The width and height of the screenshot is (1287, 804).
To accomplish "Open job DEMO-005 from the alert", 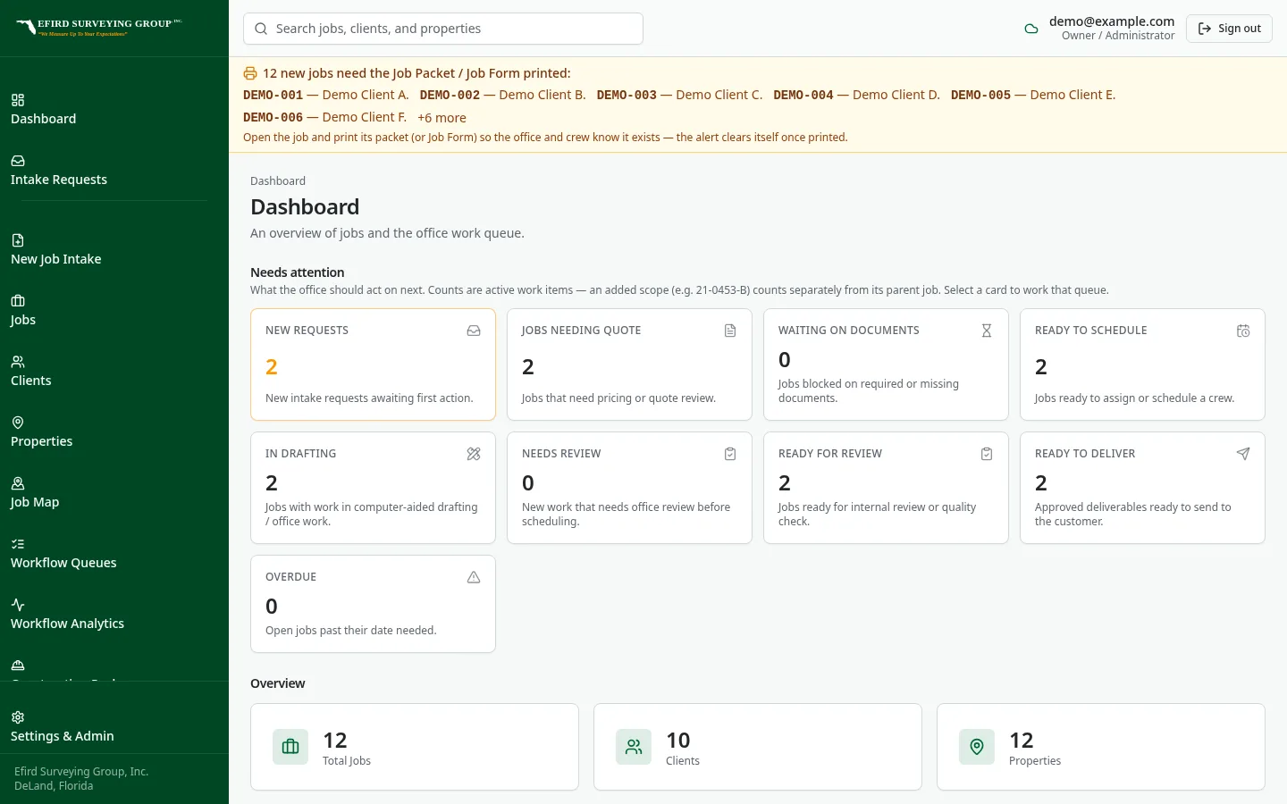I will point(1033,95).
